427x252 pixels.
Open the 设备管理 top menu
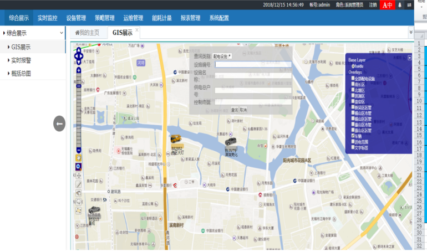(76, 18)
